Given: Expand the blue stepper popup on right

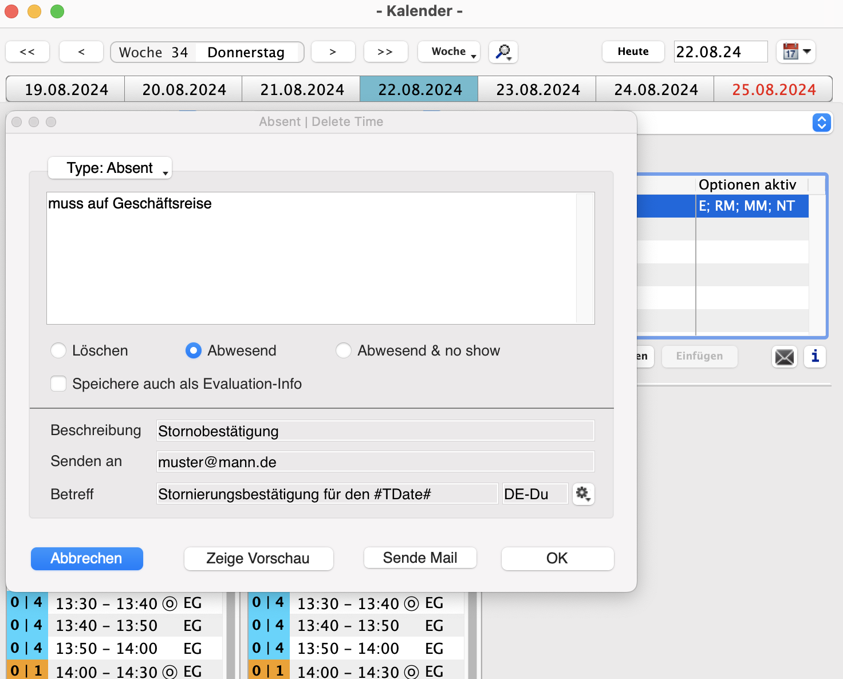Looking at the screenshot, I should tap(821, 123).
